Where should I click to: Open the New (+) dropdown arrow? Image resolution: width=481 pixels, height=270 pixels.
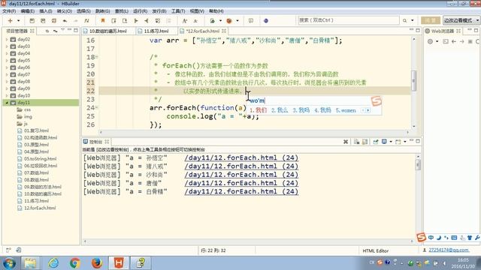coord(18,20)
